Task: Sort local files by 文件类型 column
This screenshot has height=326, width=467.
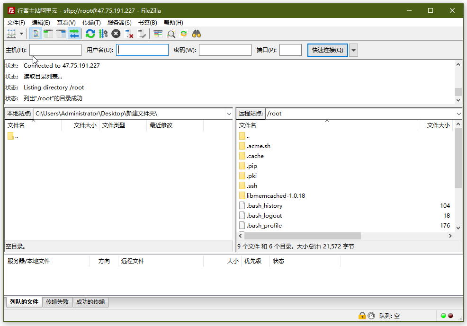Action: pyautogui.click(x=123, y=125)
